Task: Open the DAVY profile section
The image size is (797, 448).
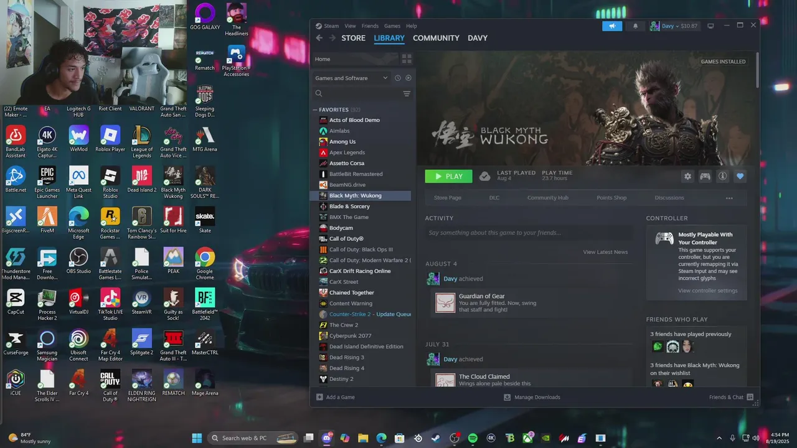Action: 478,38
